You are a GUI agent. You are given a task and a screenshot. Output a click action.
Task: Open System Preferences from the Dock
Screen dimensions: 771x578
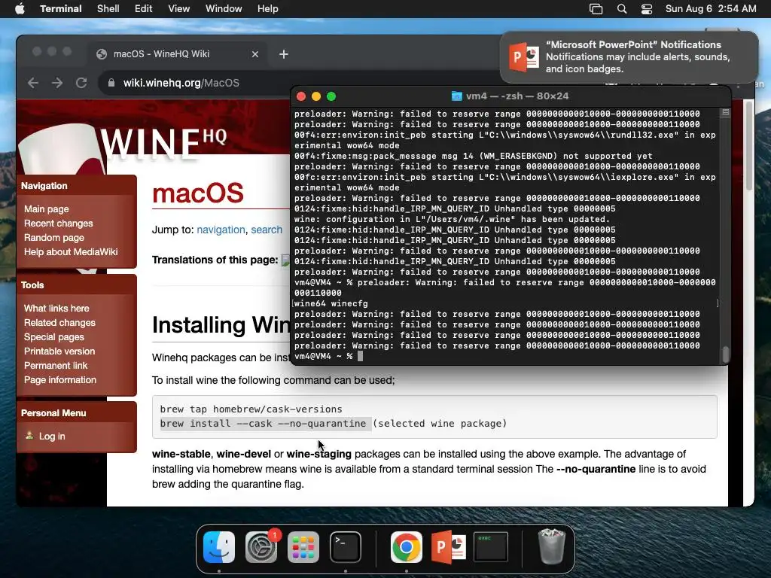261,547
